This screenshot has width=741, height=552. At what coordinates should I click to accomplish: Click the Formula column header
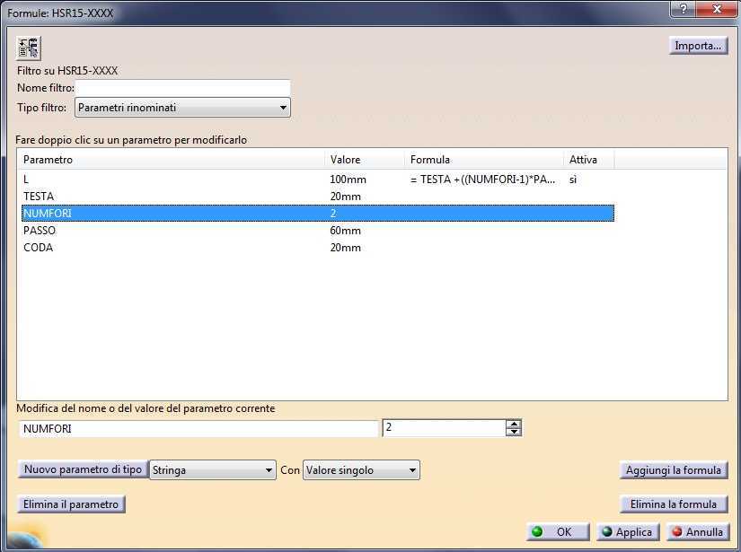484,160
